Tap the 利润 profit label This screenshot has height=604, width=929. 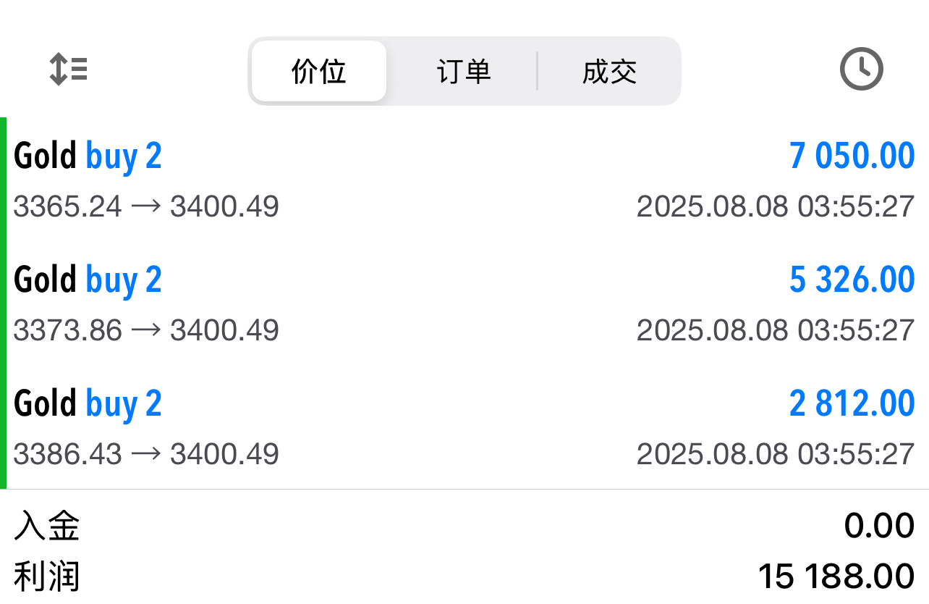tap(47, 577)
